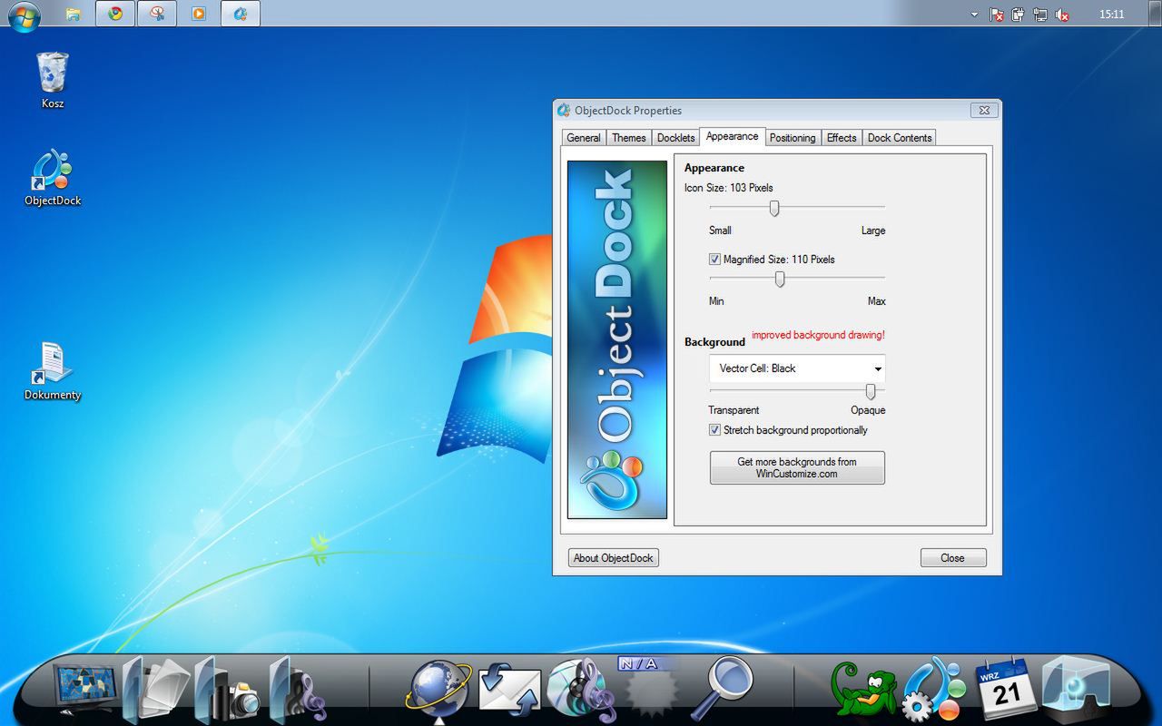This screenshot has height=726, width=1162.
Task: Open the Windows Start orb
Action: pyautogui.click(x=25, y=15)
